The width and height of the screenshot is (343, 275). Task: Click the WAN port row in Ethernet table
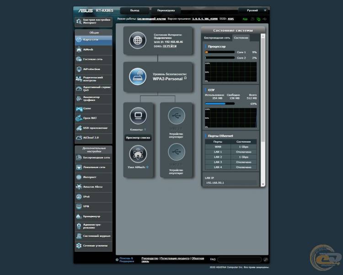231,147
